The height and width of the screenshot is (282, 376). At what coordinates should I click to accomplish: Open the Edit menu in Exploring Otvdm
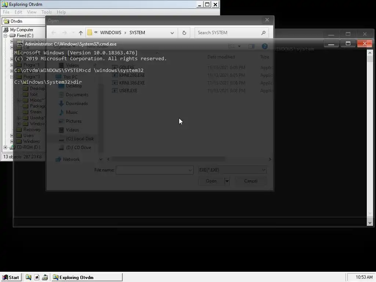point(18,12)
